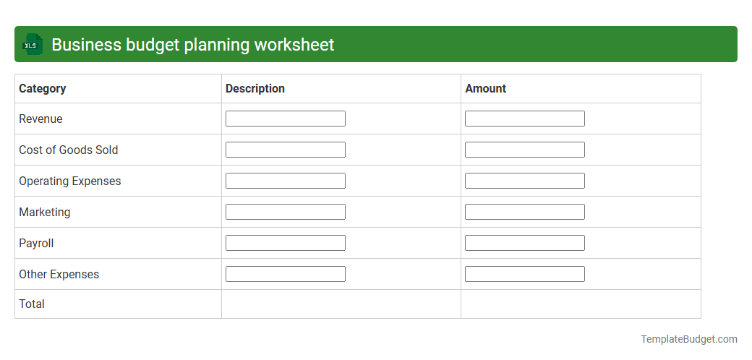Activate the Payroll amount input
The image size is (752, 360).
point(525,243)
